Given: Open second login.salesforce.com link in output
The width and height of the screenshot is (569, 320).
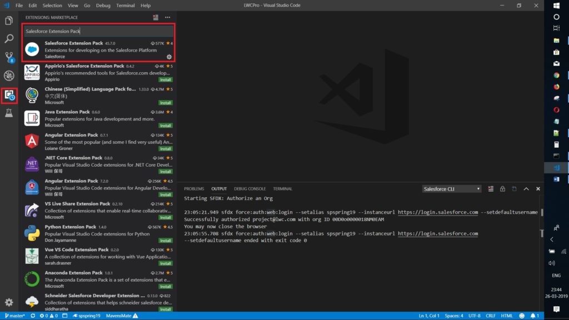Looking at the screenshot, I should [x=438, y=234].
